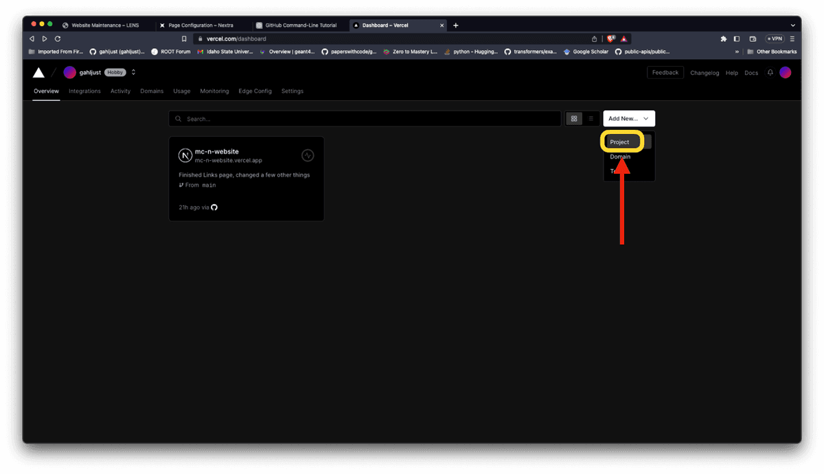Open a new browser tab
Image resolution: width=824 pixels, height=474 pixels.
point(455,25)
